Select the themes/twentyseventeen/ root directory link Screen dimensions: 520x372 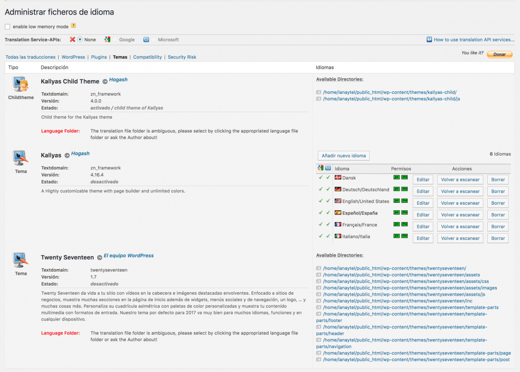[x=395, y=268]
